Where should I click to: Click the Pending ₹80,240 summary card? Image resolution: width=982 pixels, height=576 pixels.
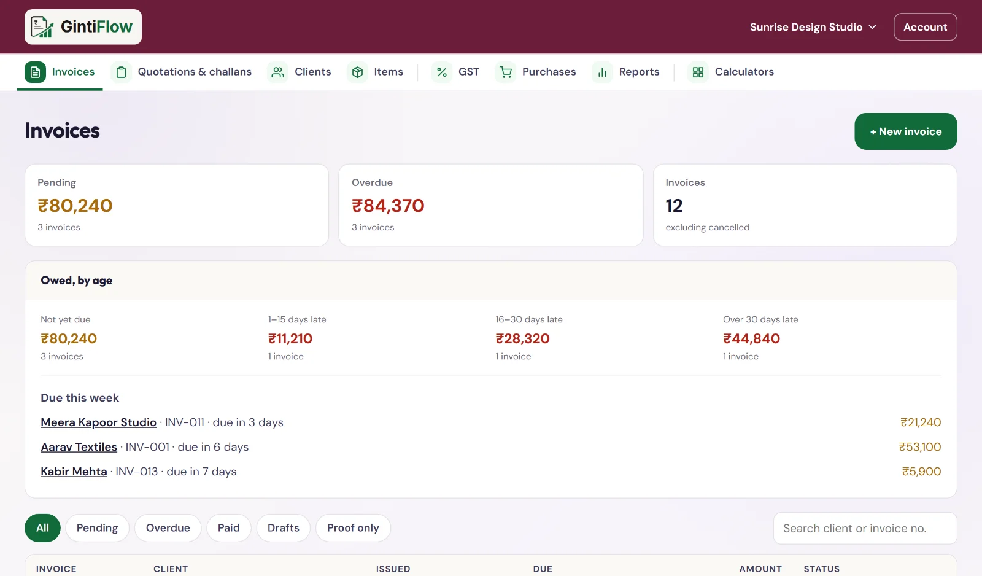(x=177, y=205)
